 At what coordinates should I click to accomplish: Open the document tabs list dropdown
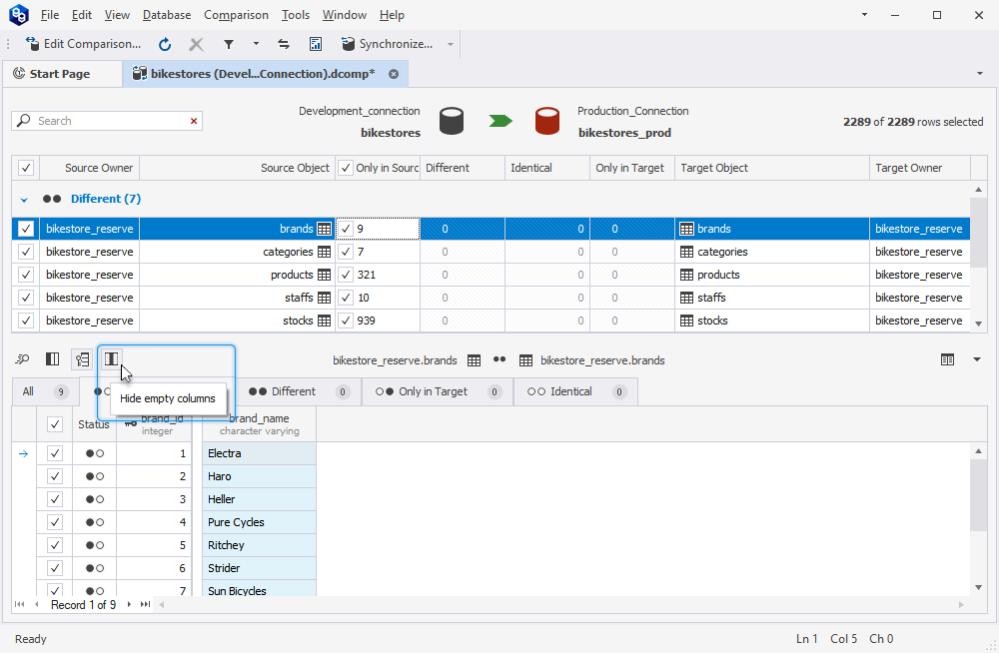980,74
